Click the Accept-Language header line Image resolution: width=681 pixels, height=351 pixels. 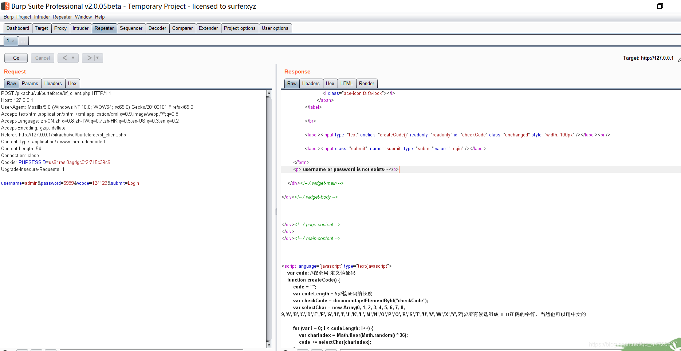click(90, 121)
